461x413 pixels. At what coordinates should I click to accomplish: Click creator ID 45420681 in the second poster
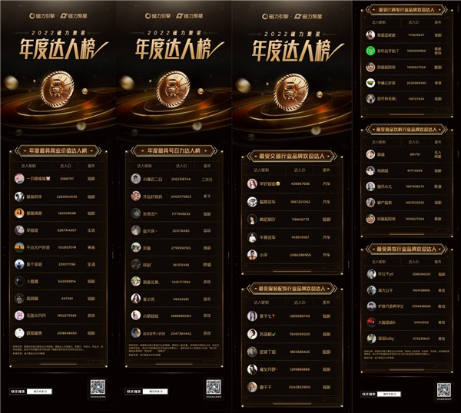[181, 298]
